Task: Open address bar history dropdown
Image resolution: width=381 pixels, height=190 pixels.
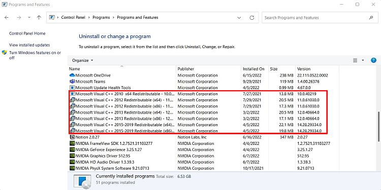Action: [x=239, y=18]
